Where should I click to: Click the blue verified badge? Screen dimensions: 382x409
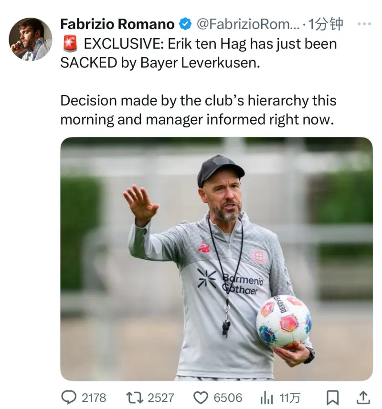[x=185, y=24]
